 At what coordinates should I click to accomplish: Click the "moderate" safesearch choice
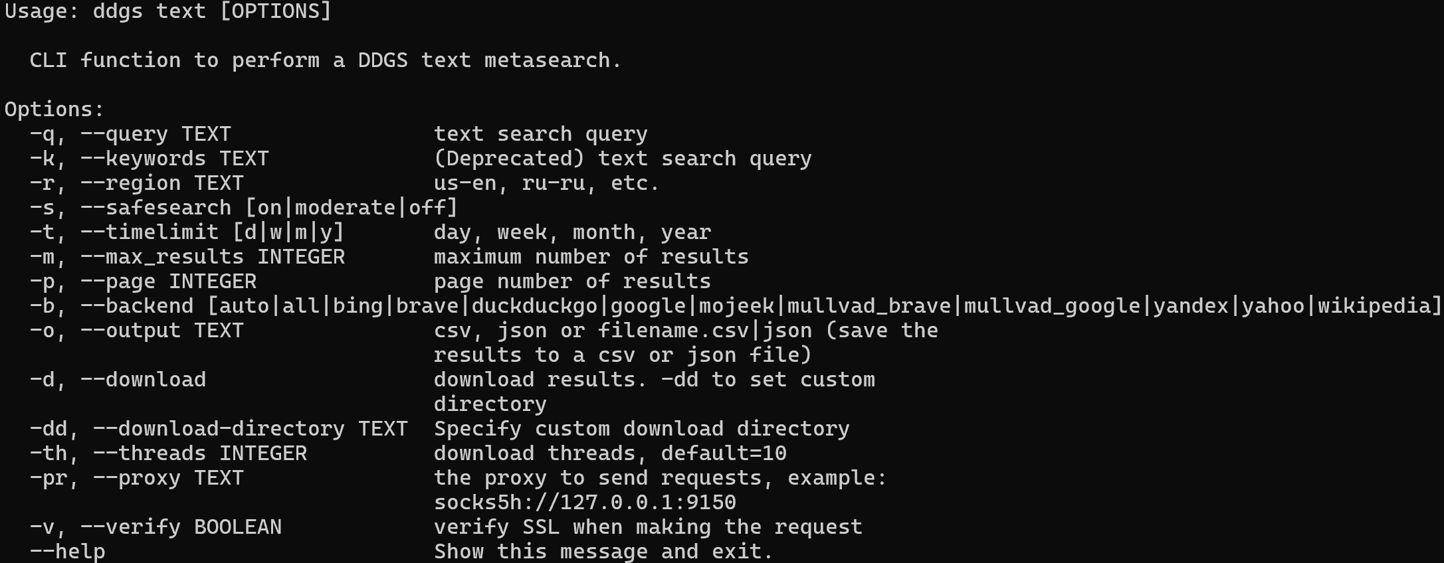click(x=346, y=208)
